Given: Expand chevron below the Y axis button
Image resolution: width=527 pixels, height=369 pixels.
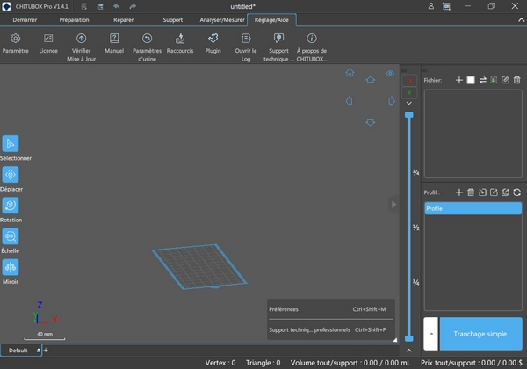Looking at the screenshot, I should 409,103.
